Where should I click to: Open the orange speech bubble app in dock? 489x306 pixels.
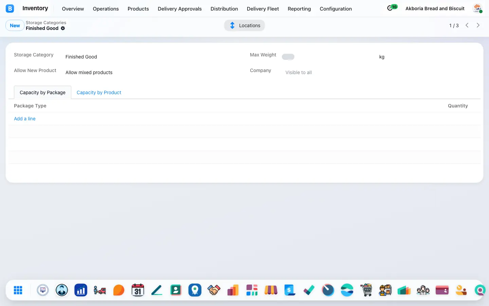(x=119, y=290)
